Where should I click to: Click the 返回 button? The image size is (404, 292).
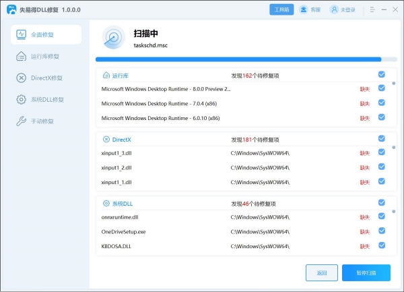click(x=322, y=272)
